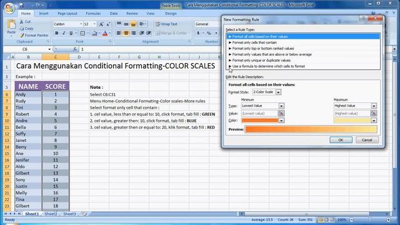Screen dimensions: 400x225
Task: Apply Percent Style format
Action: (209, 33)
